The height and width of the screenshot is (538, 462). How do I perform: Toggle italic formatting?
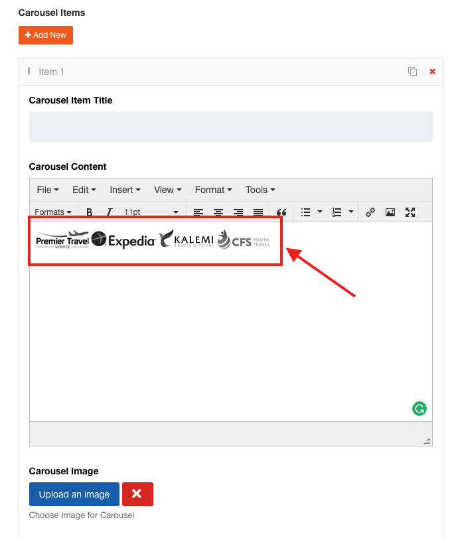coord(110,212)
